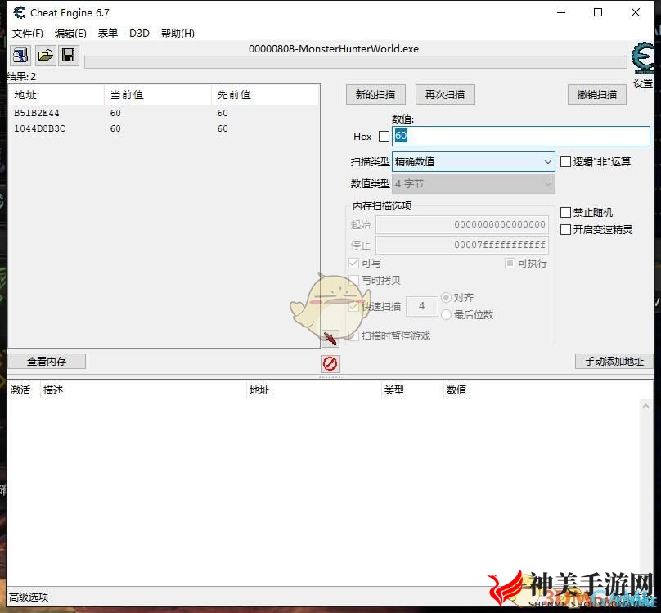Toggle the 可写 checkbox
The width and height of the screenshot is (661, 613).
[353, 264]
